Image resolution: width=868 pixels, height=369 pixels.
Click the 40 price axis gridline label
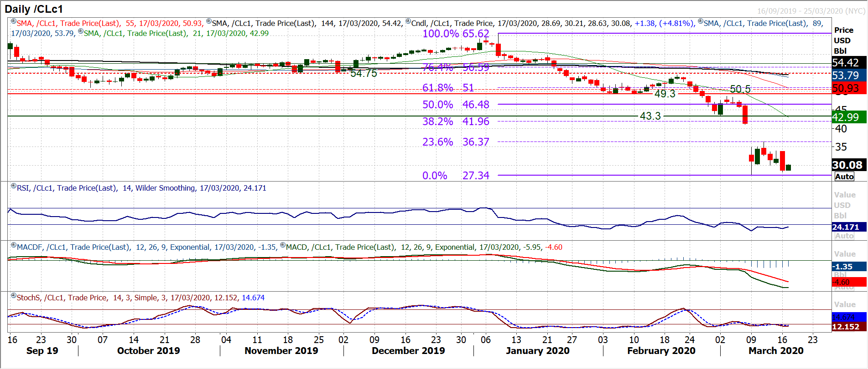tap(841, 129)
